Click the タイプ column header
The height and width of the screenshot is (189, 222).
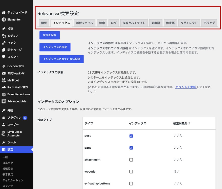pyautogui.click(x=89, y=123)
